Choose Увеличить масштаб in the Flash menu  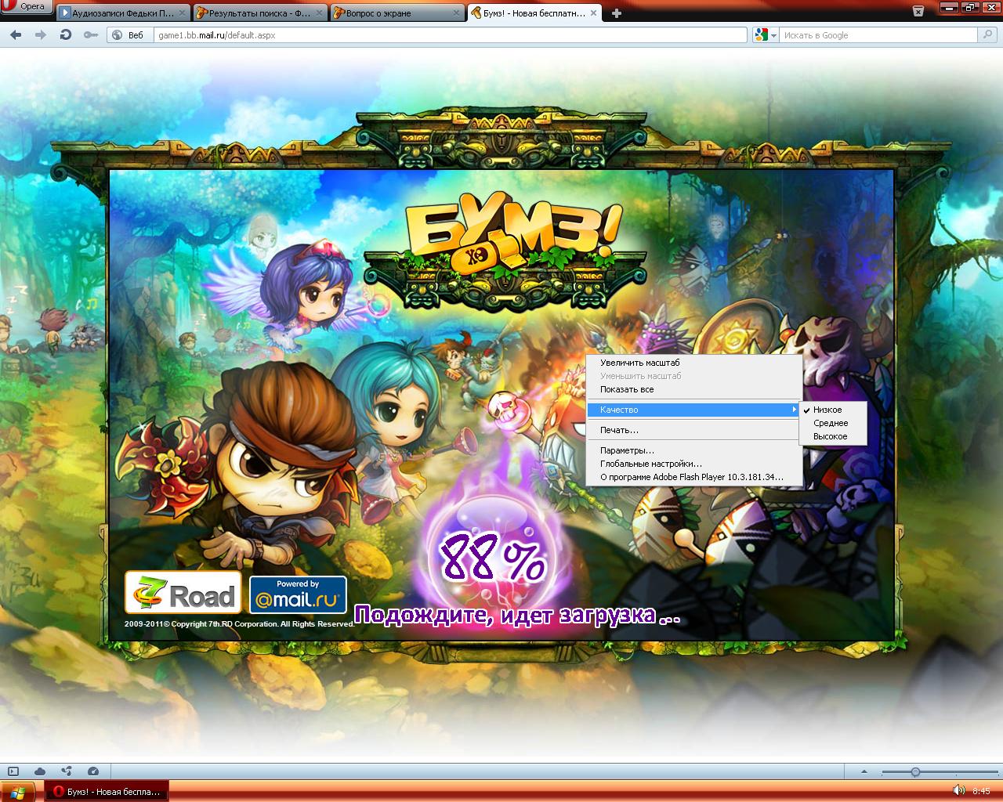(694, 363)
